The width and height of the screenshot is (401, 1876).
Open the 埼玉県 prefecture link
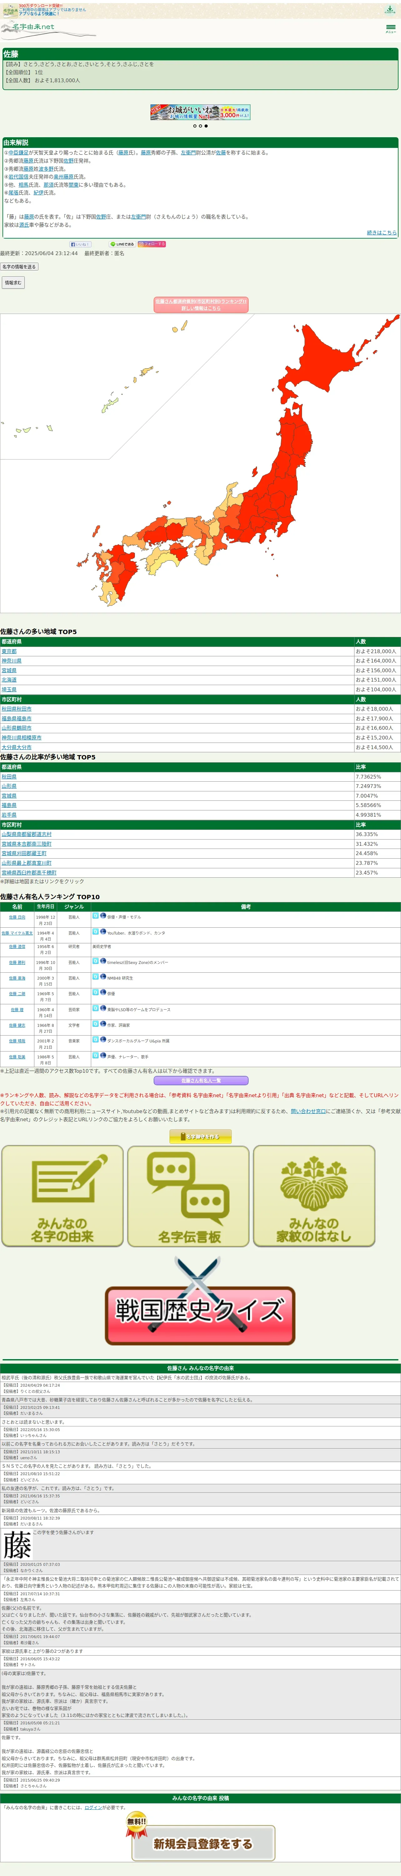(x=9, y=690)
